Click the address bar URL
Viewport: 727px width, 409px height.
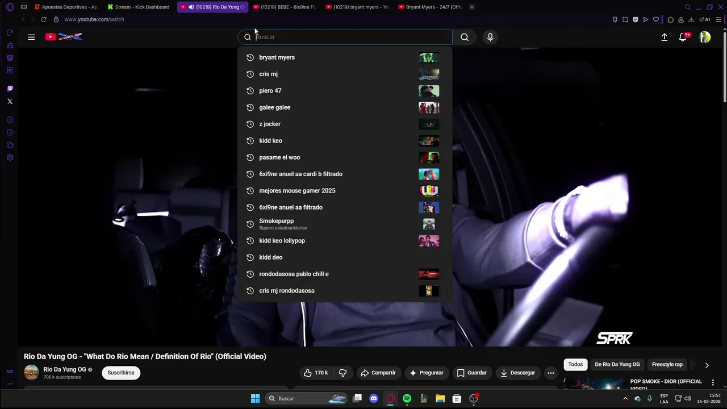94,19
